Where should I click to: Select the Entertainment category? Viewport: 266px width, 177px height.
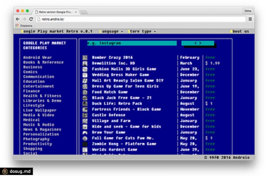(38, 86)
